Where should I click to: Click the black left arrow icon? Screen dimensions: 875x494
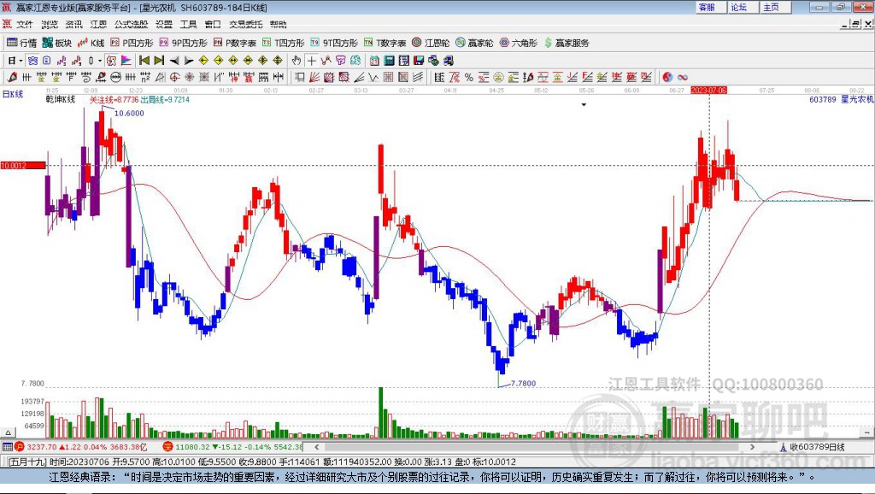tap(174, 61)
